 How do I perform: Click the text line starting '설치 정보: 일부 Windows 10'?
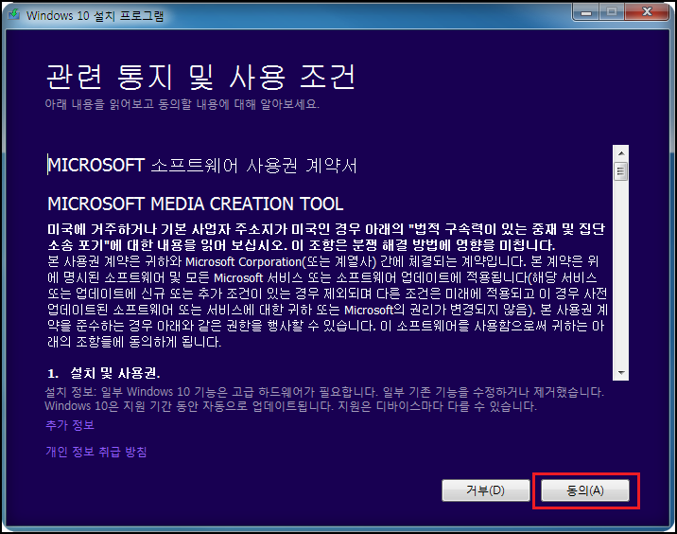pos(324,392)
